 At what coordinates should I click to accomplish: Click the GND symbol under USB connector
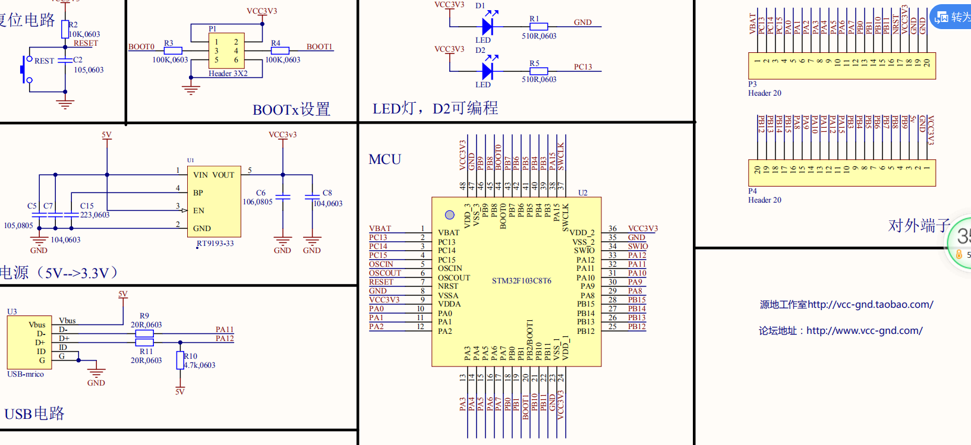[96, 373]
